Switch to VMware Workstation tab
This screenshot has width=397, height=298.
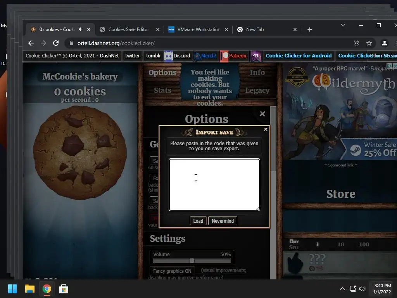click(199, 29)
